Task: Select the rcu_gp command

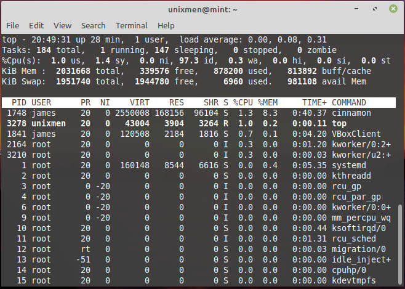Action: pyautogui.click(x=347, y=186)
